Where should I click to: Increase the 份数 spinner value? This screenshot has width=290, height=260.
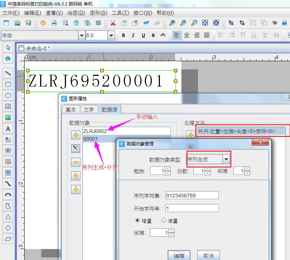(207, 169)
